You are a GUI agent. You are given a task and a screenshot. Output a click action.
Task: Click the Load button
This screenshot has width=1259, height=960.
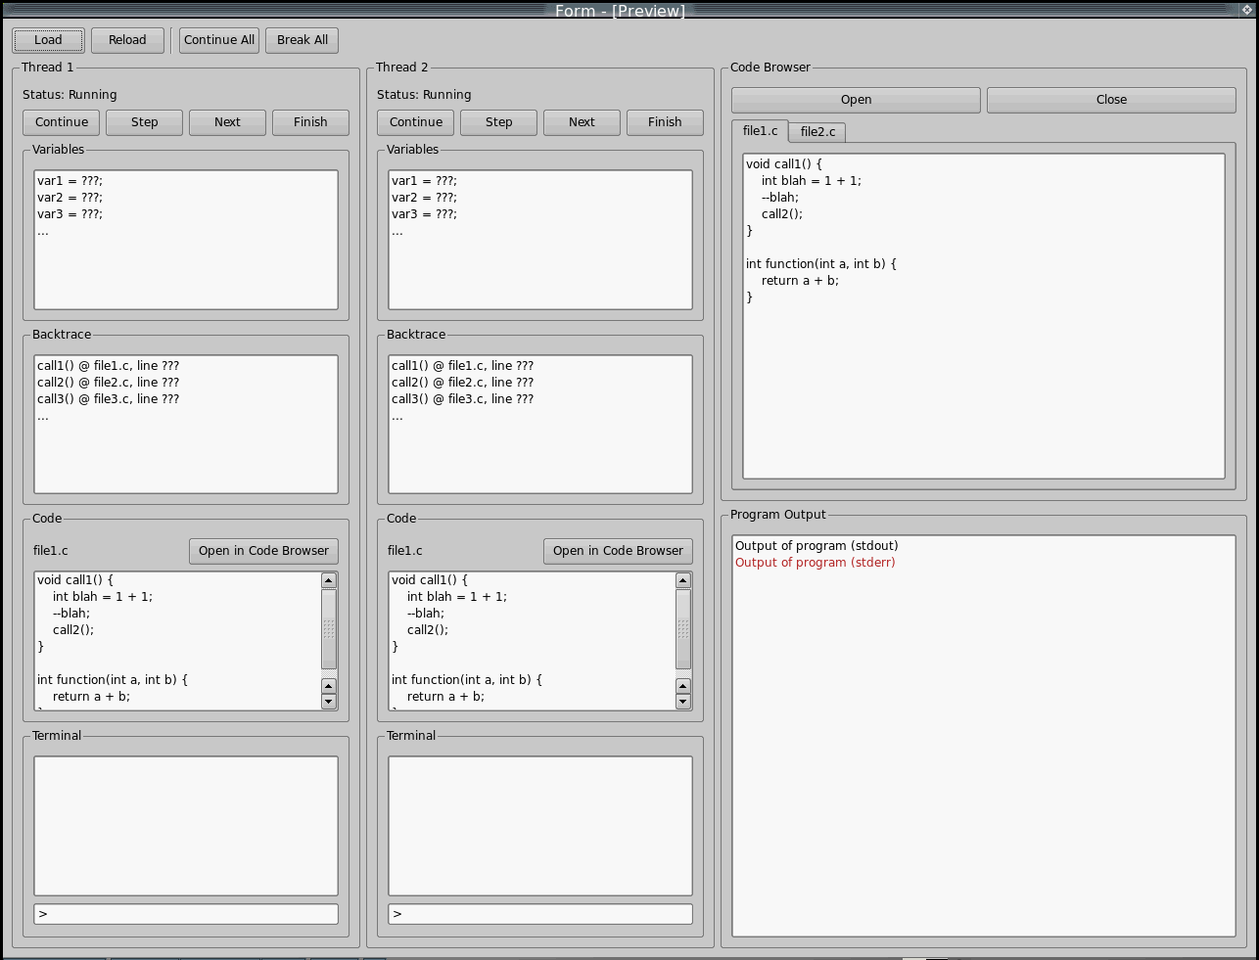[48, 40]
